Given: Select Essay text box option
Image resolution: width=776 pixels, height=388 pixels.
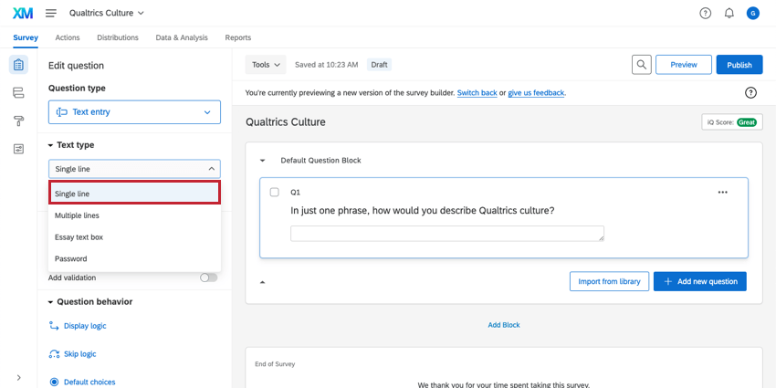Looking at the screenshot, I should click(134, 237).
